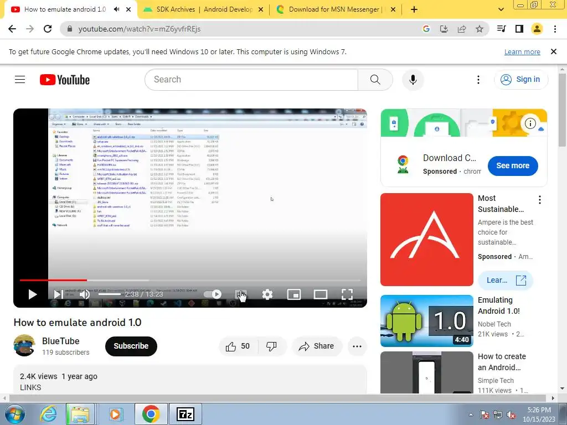This screenshot has width=567, height=425.
Task: Launch Internet Explorer from taskbar
Action: point(49,414)
